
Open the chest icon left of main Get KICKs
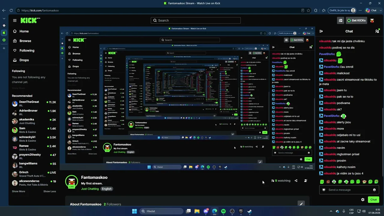pos(340,20)
